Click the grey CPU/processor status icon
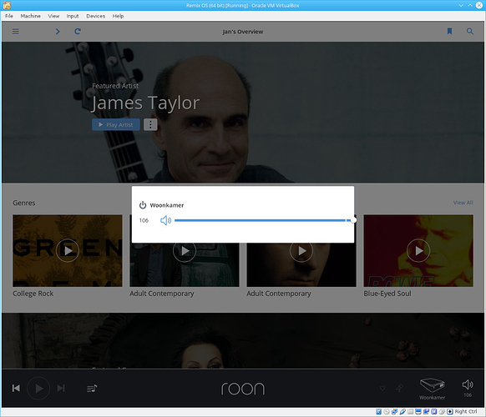486x417 pixels. click(x=442, y=412)
